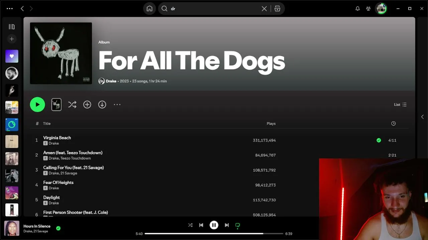Click the 331,173,494 play count

pyautogui.click(x=264, y=140)
